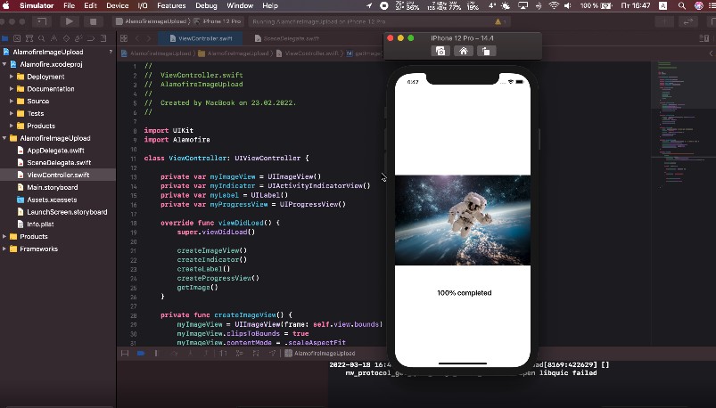Tap the astronaut image in simulator
716x408 pixels.
(x=462, y=220)
